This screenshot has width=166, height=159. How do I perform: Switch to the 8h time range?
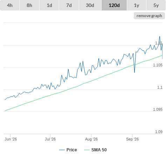point(29,5)
